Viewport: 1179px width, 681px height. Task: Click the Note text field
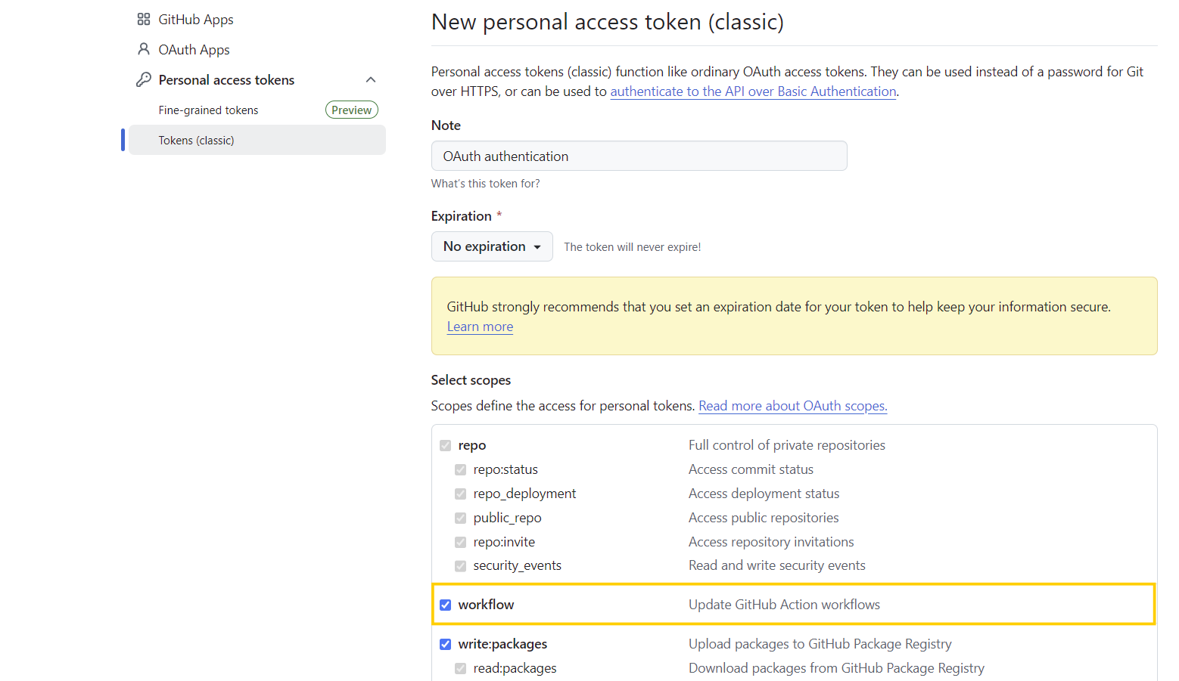(639, 156)
